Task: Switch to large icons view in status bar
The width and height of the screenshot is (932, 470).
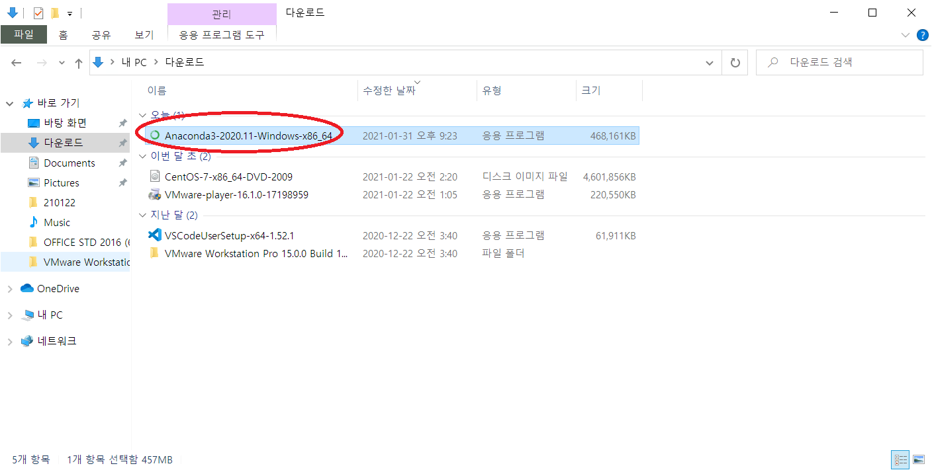Action: [919, 459]
